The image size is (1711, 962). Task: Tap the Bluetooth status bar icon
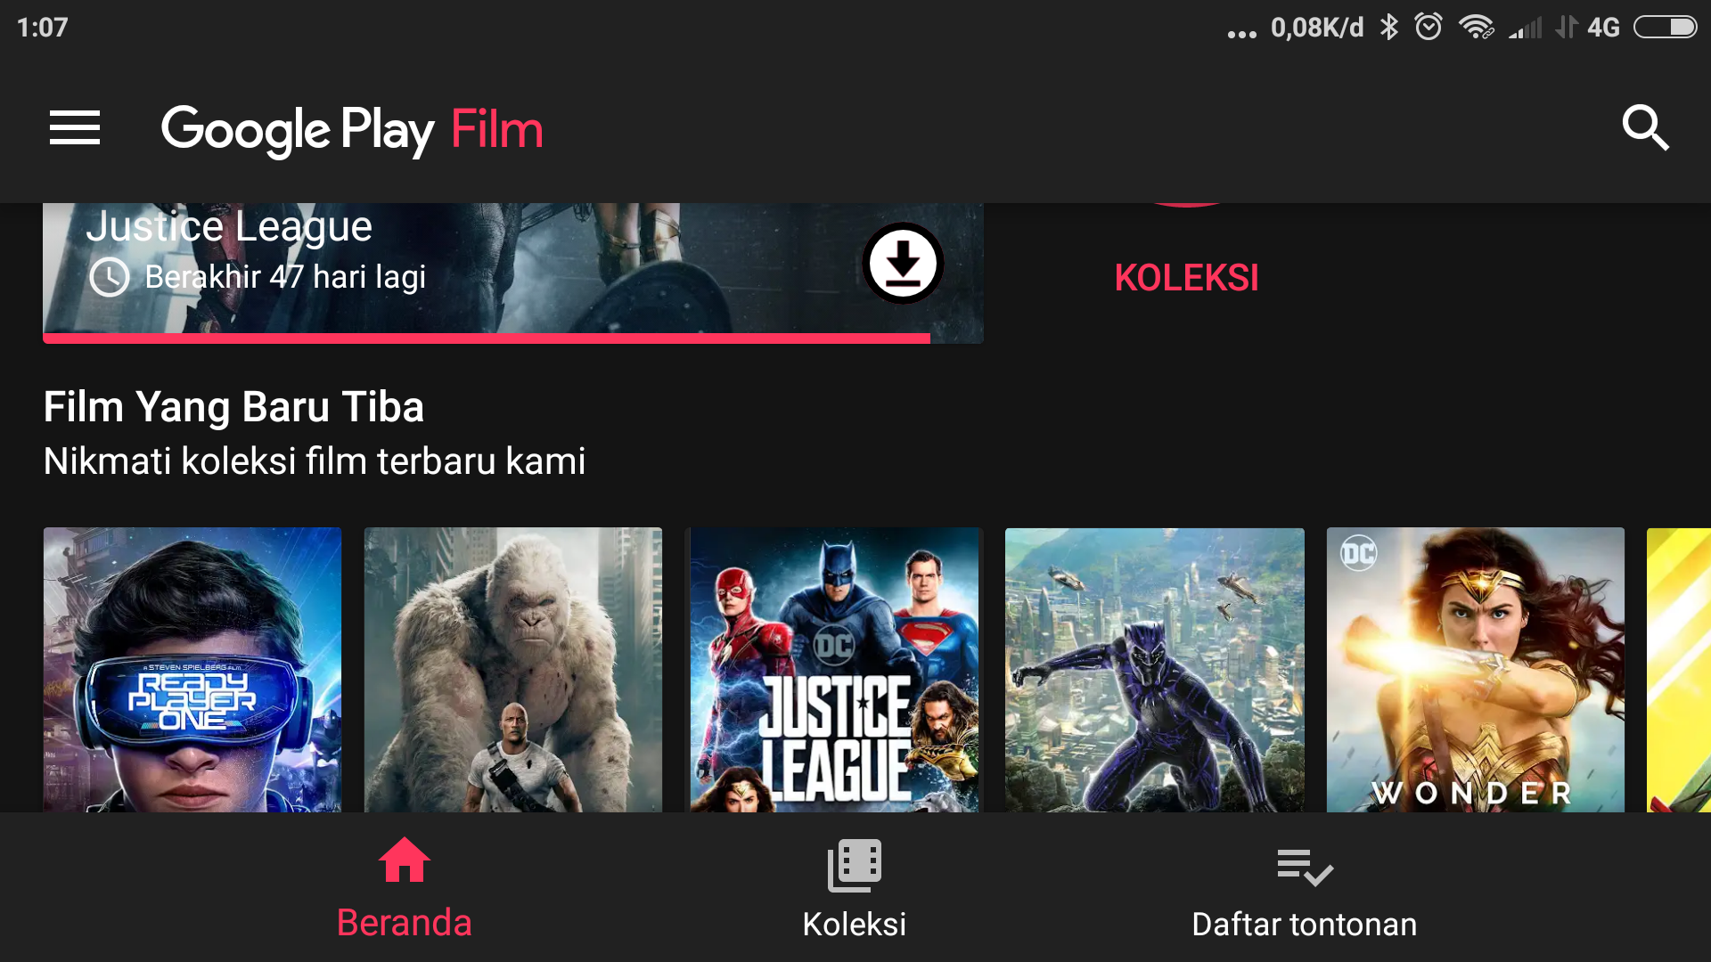click(1388, 27)
